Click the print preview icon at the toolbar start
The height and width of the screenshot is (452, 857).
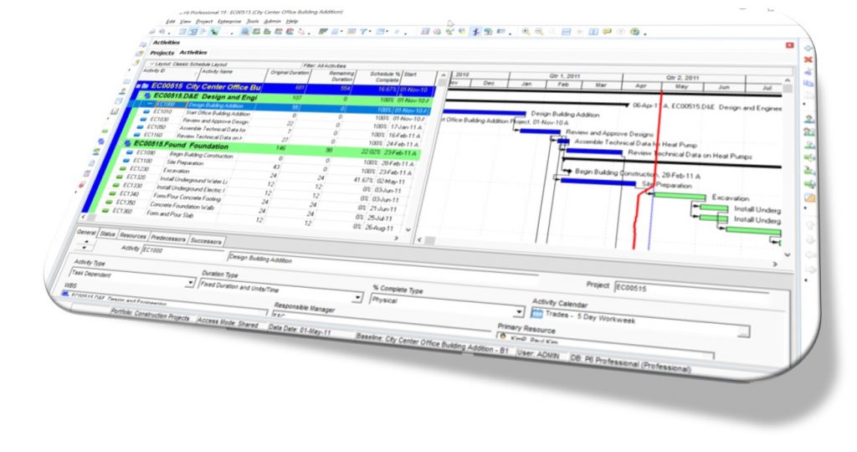coord(162,32)
